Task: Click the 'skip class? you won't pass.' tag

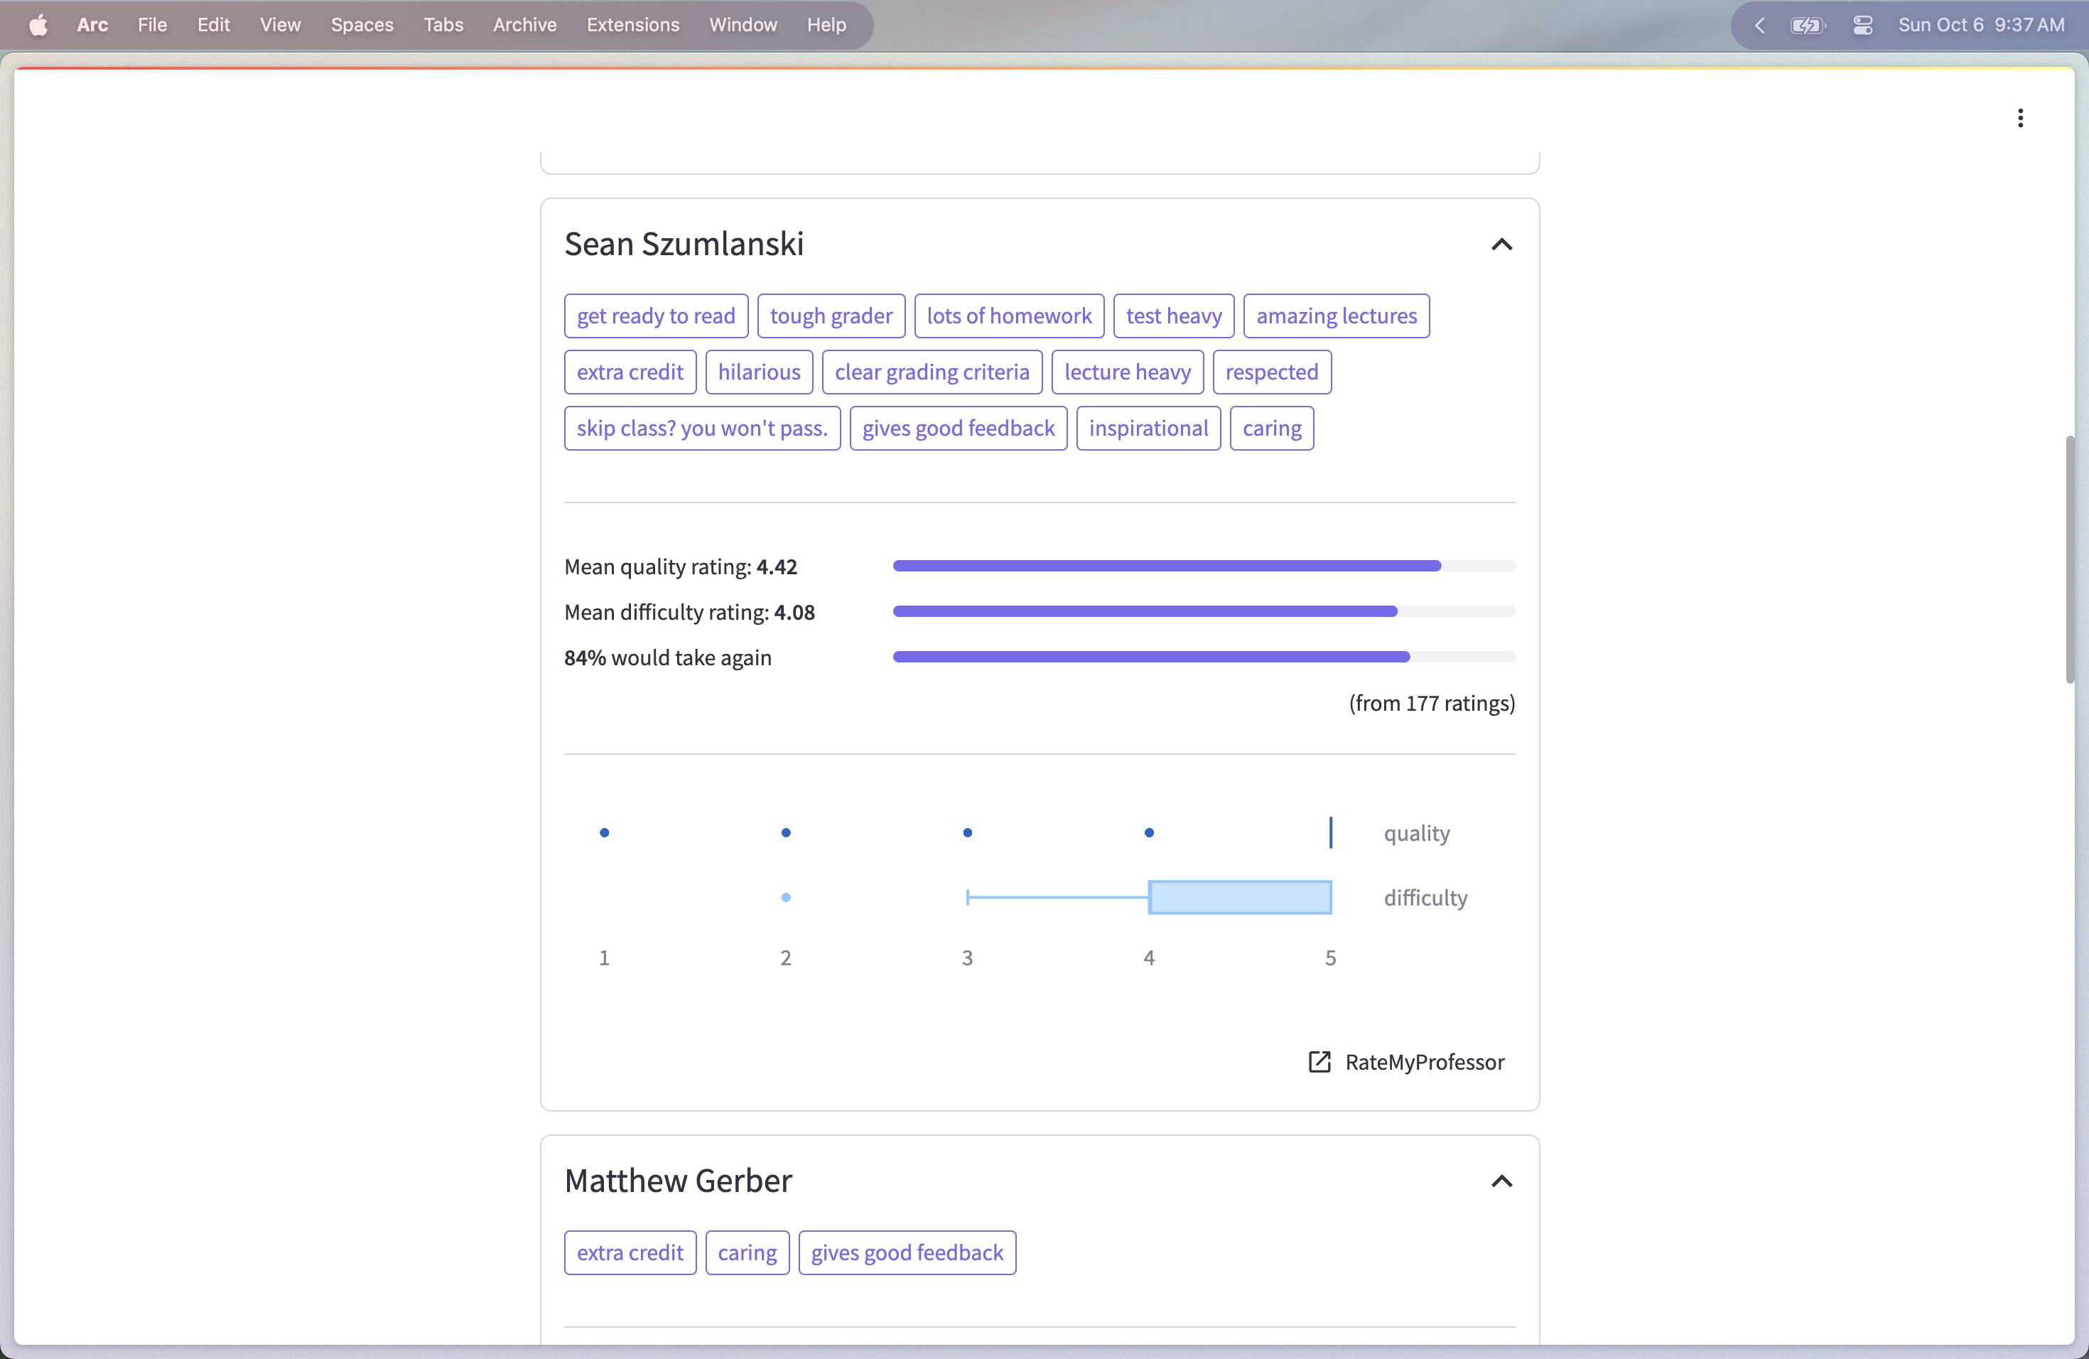Action: 701,429
